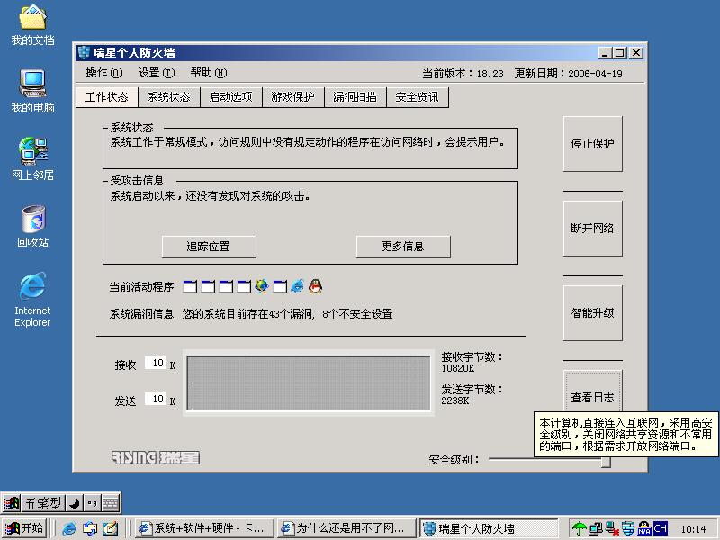Switch to the 安全资讯 tab
Viewport: 720px width, 540px height.
click(x=418, y=97)
